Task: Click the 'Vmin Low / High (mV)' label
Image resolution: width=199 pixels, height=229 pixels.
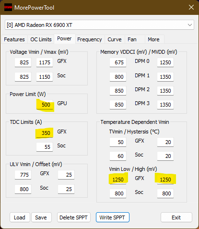Action: pyautogui.click(x=133, y=169)
